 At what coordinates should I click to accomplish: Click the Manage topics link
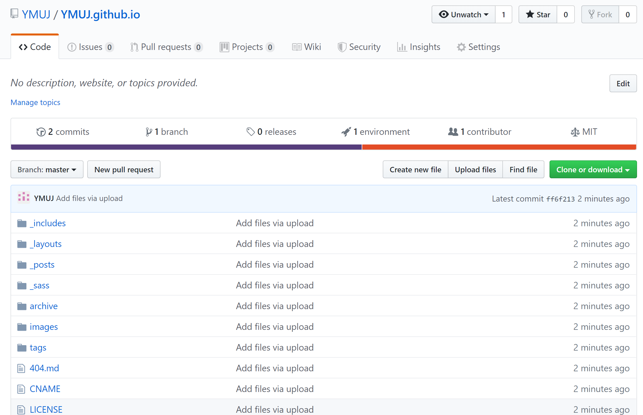35,102
